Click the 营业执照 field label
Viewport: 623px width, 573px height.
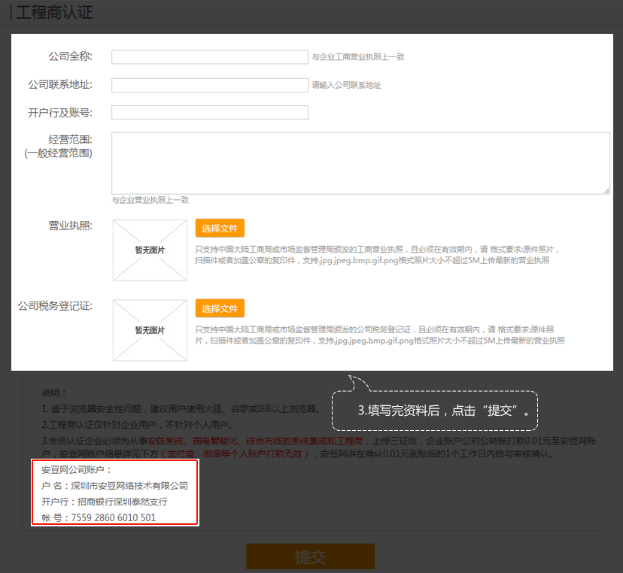click(x=70, y=226)
